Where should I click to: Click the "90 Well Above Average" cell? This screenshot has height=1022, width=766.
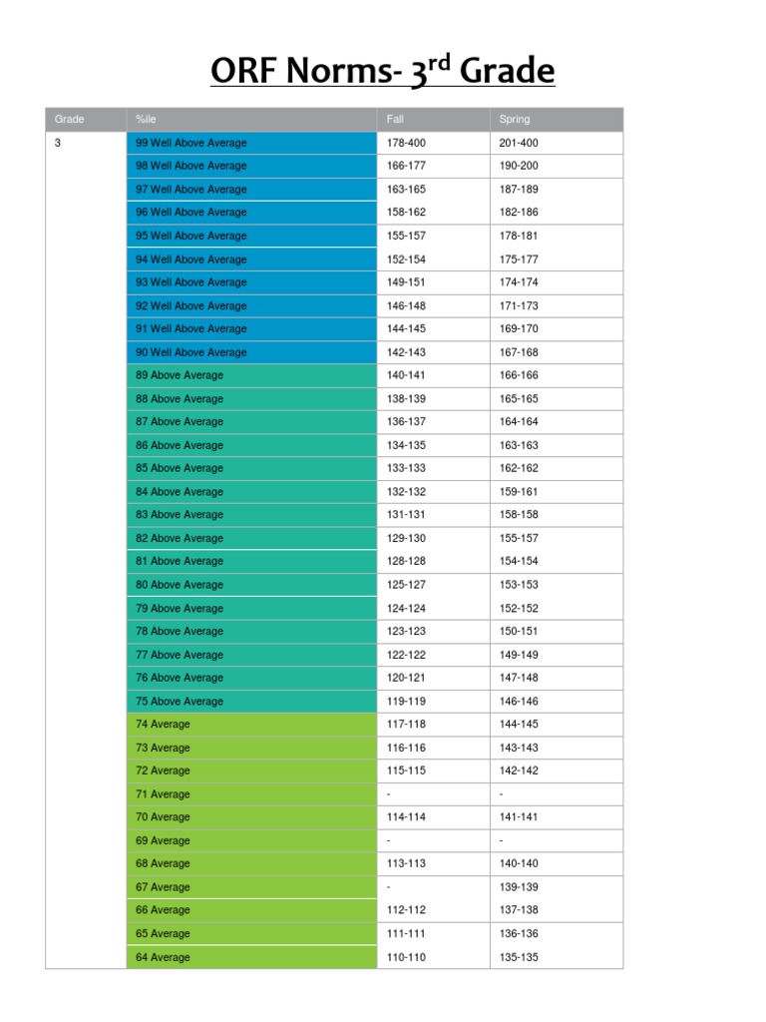pos(191,352)
